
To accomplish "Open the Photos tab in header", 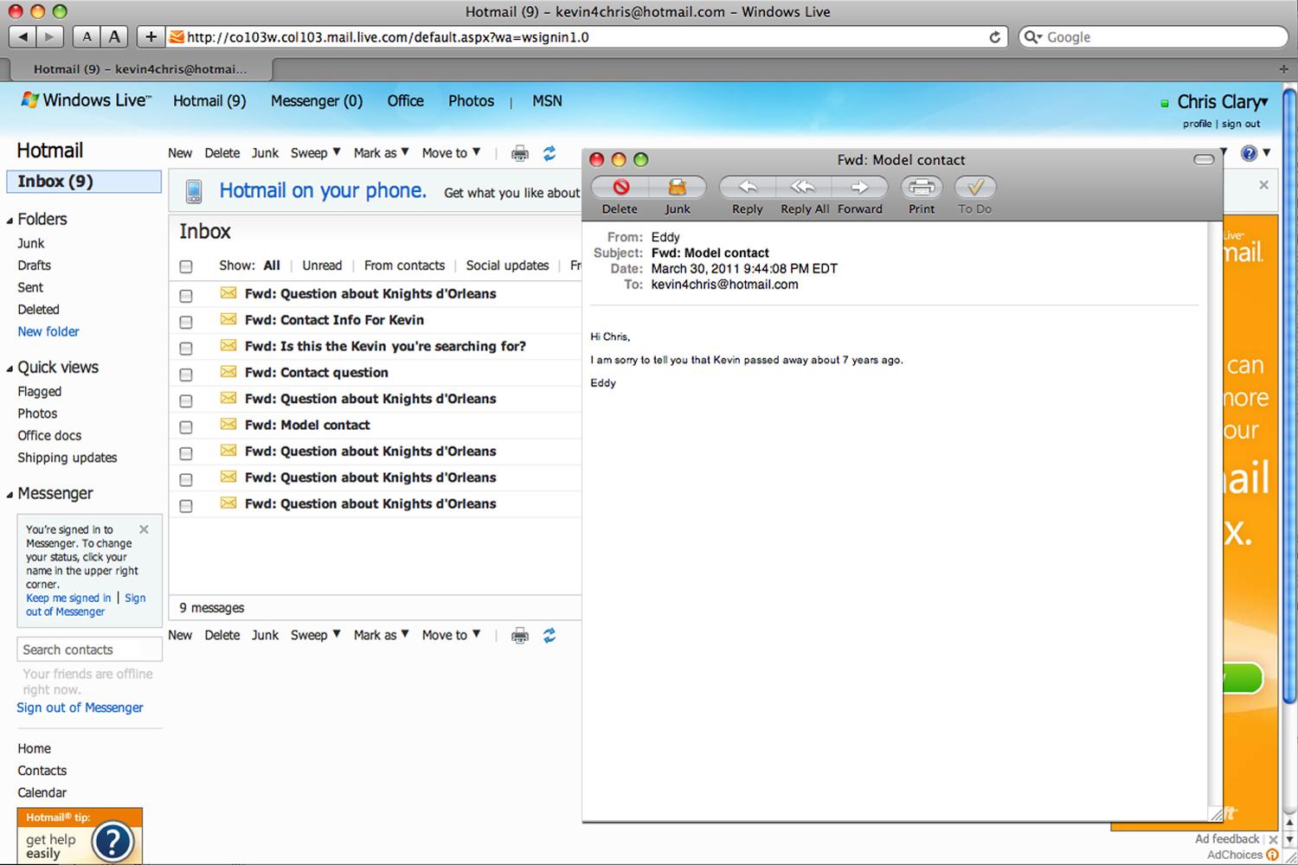I will [471, 101].
